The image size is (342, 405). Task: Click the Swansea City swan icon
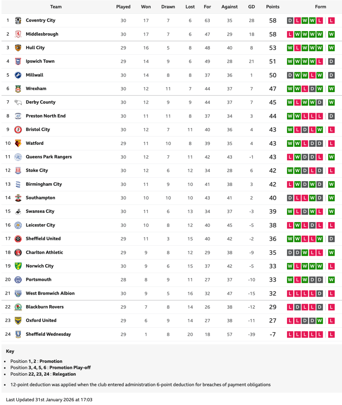tap(18, 212)
